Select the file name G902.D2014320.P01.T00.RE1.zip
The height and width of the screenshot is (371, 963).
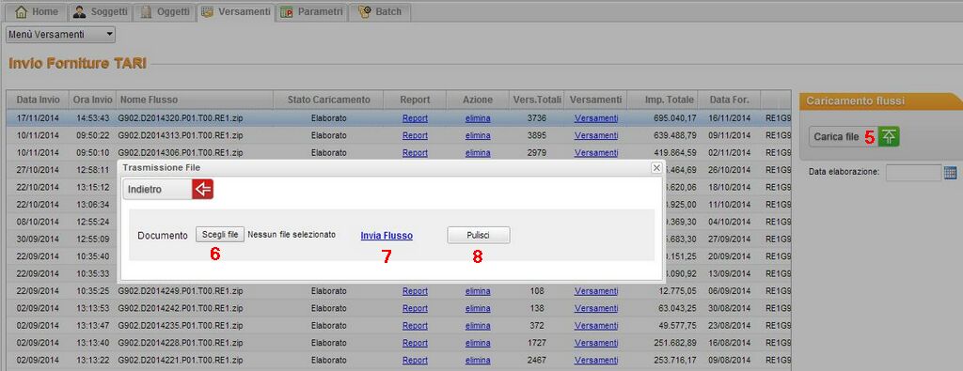pos(181,118)
